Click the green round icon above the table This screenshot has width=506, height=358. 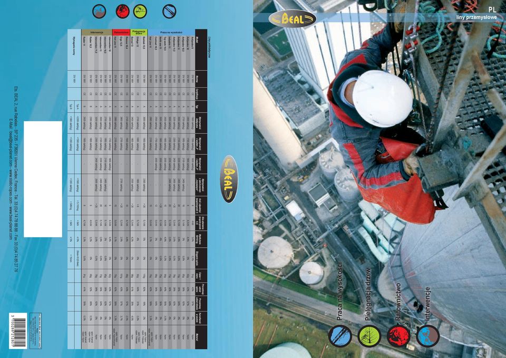click(140, 11)
